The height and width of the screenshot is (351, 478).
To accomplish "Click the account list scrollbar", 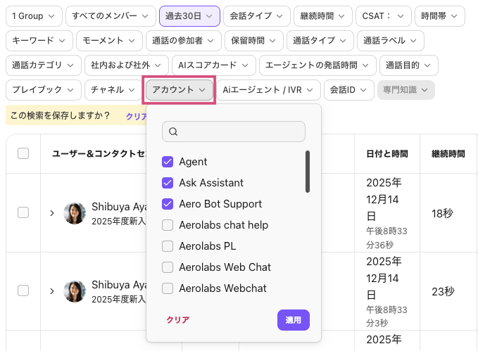I will point(308,172).
